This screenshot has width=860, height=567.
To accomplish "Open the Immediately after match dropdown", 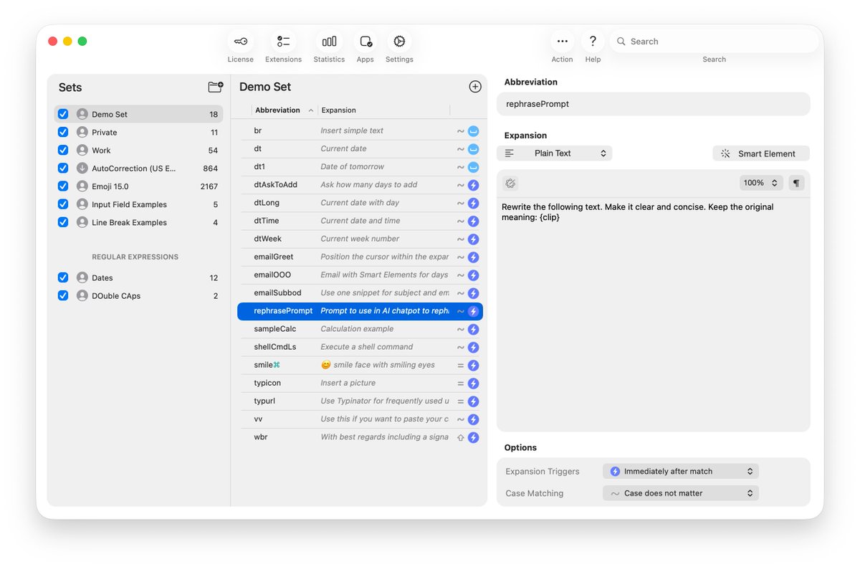I will click(681, 471).
